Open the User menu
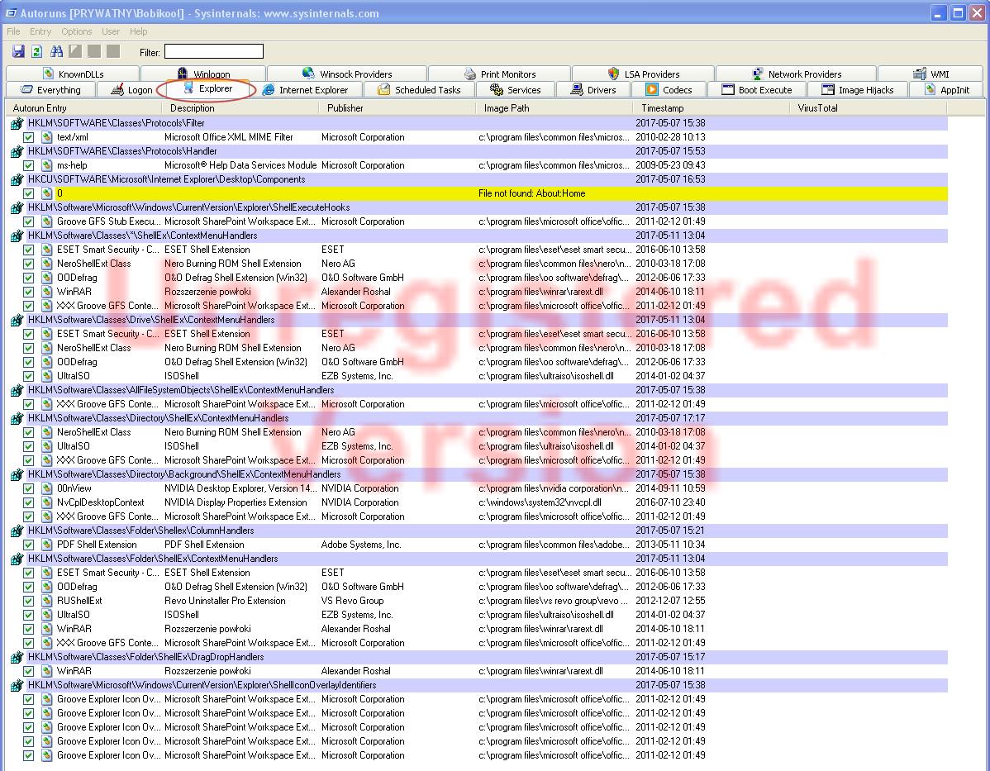Viewport: 990px width, 771px height. pos(111,31)
